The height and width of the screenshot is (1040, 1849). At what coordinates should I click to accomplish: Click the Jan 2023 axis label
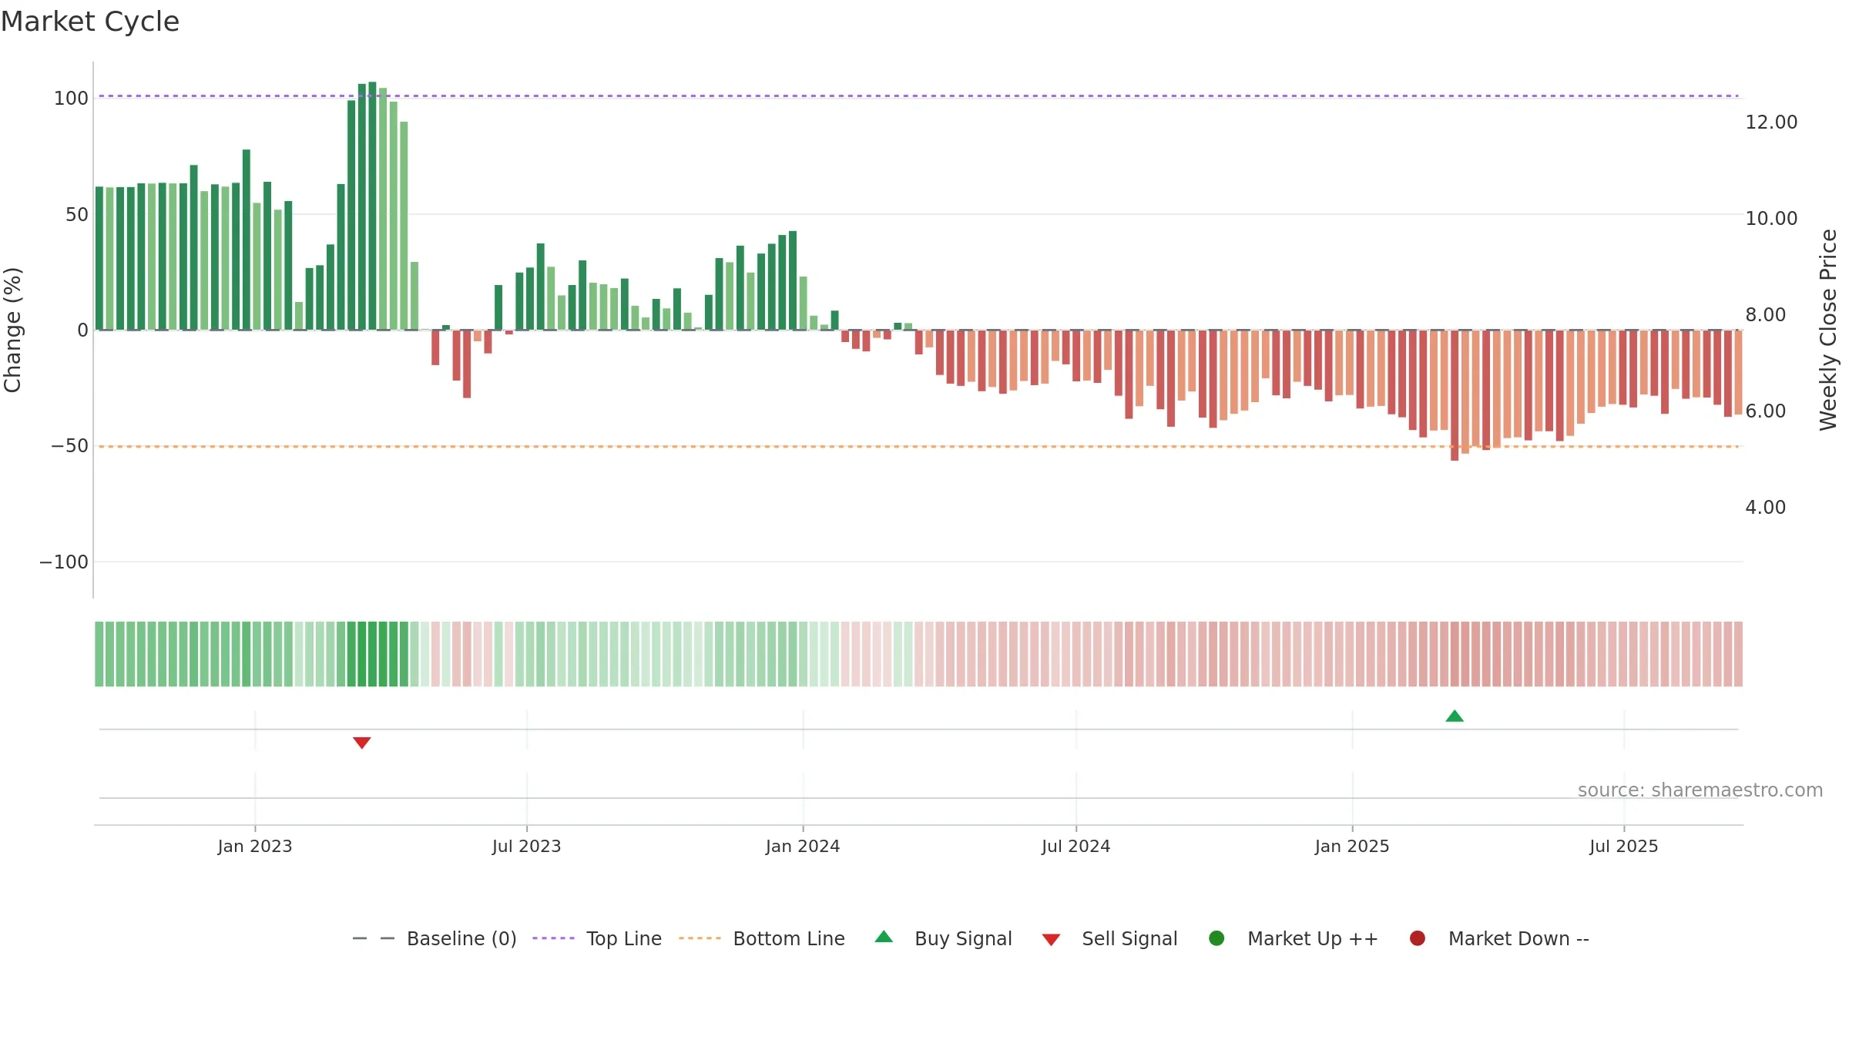(x=255, y=847)
